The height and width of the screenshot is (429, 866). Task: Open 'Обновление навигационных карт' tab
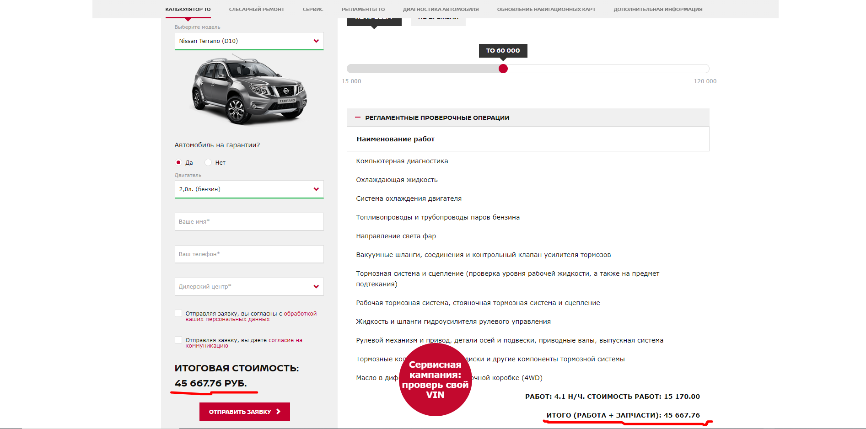tap(546, 10)
